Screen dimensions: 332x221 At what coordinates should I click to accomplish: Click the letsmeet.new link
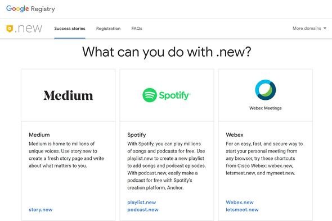242,210
